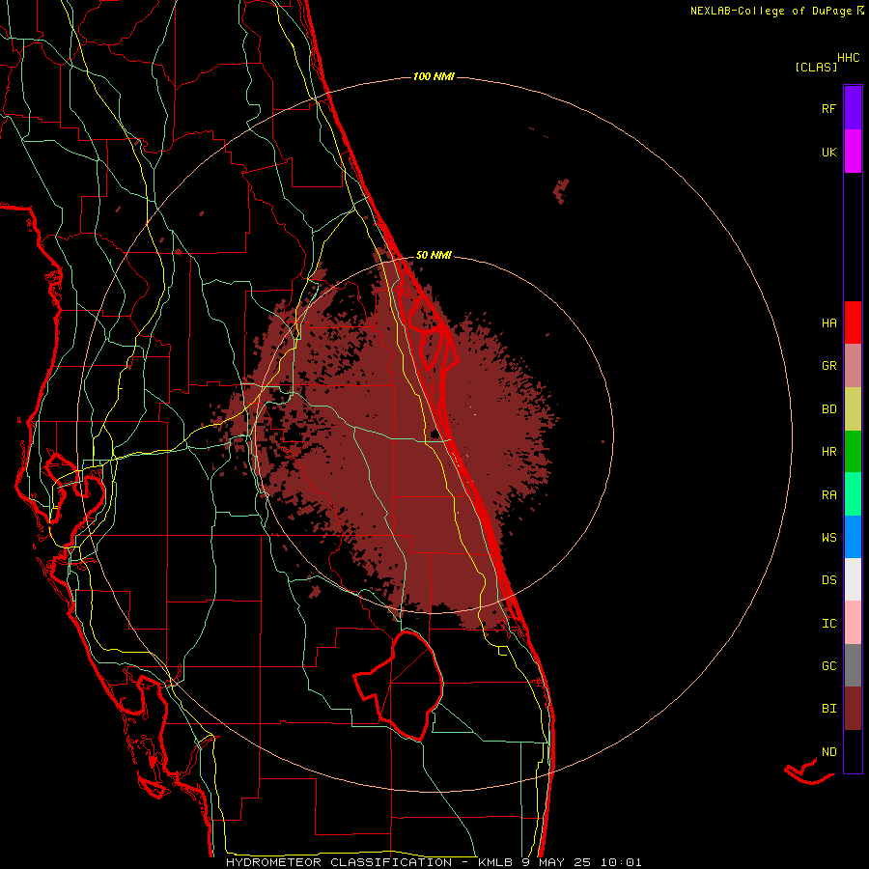Click the RF purple legend swatch
Viewport: 869px width, 869px height.
pos(853,108)
